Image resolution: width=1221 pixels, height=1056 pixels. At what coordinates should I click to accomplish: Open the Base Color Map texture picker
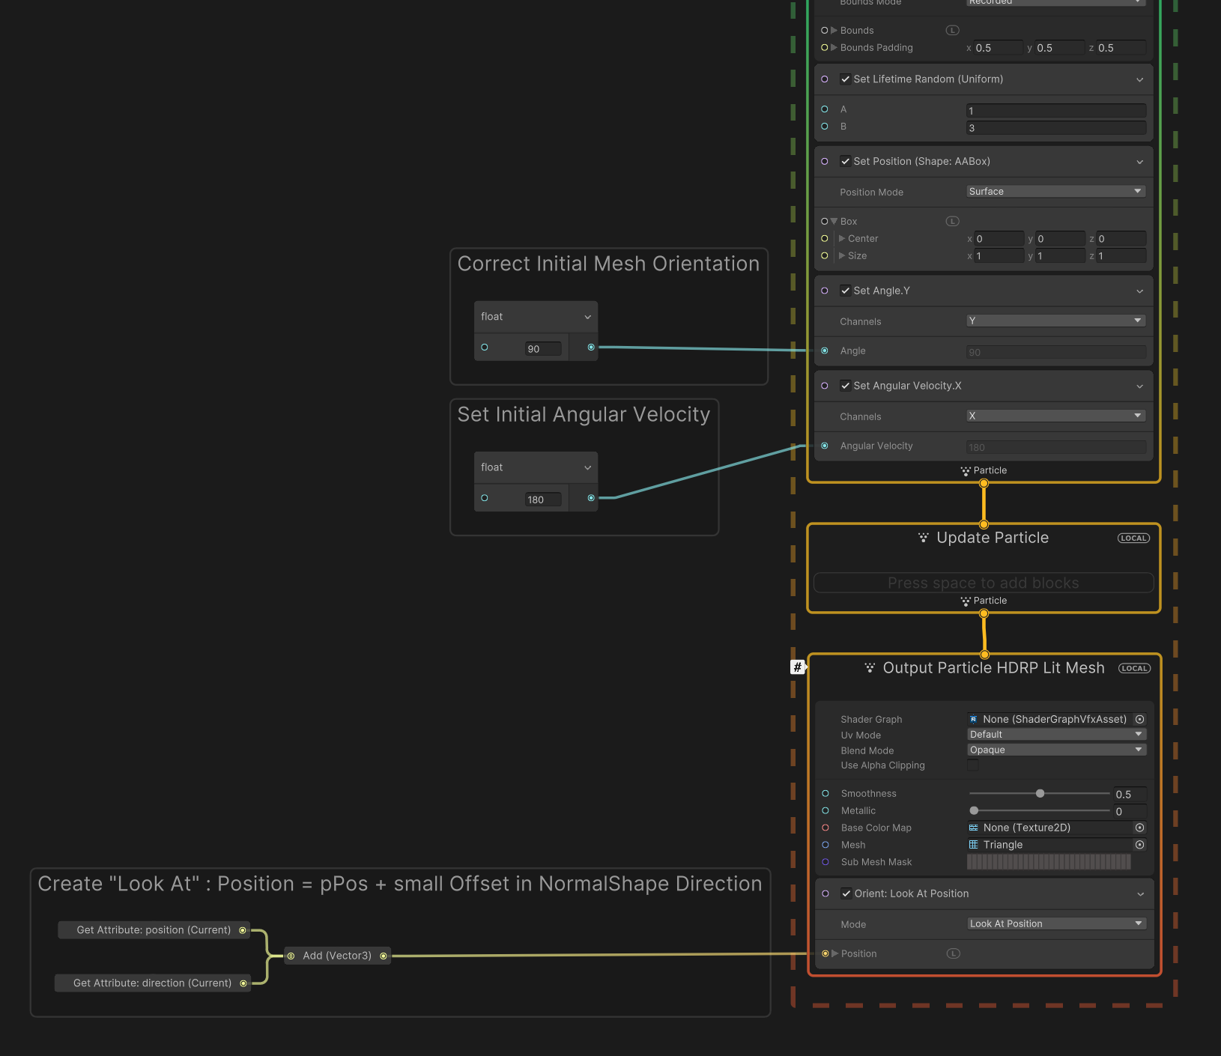point(1140,828)
